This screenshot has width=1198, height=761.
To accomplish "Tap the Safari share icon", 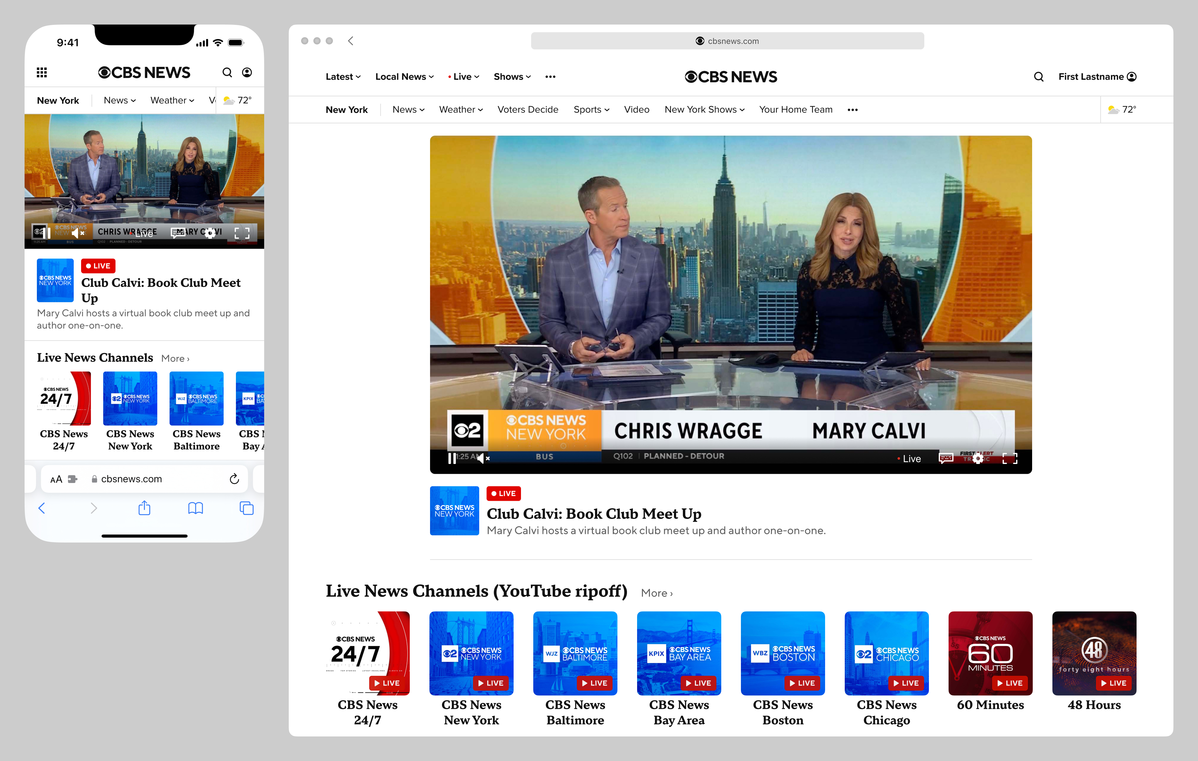I will coord(144,508).
